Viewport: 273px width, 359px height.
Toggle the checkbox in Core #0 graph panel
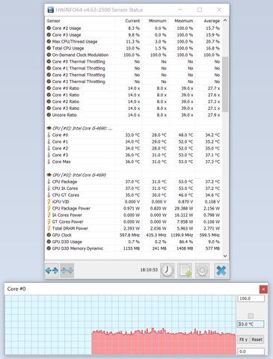(x=251, y=316)
